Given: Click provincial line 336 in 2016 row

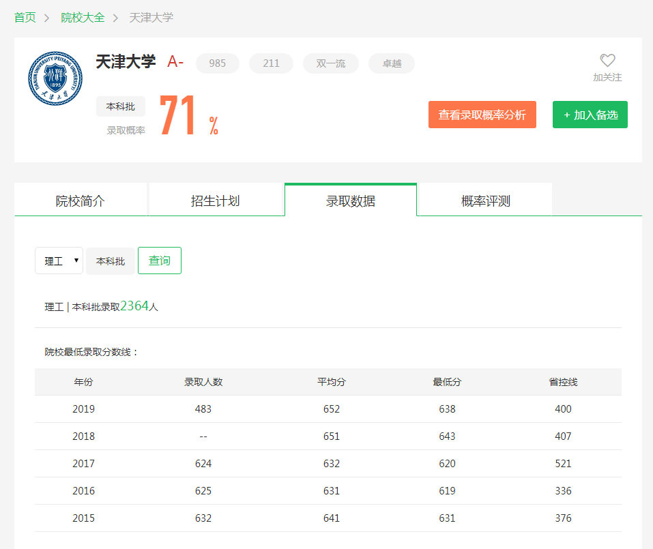Looking at the screenshot, I should pos(563,491).
